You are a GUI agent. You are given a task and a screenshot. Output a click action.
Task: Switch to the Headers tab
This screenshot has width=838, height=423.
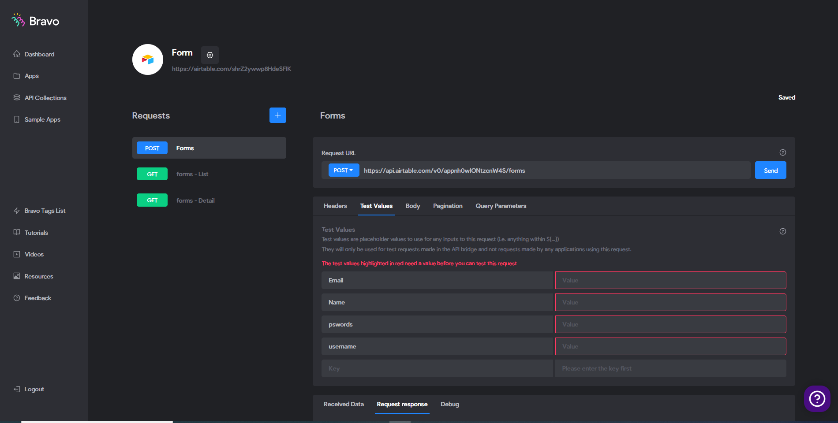(335, 206)
